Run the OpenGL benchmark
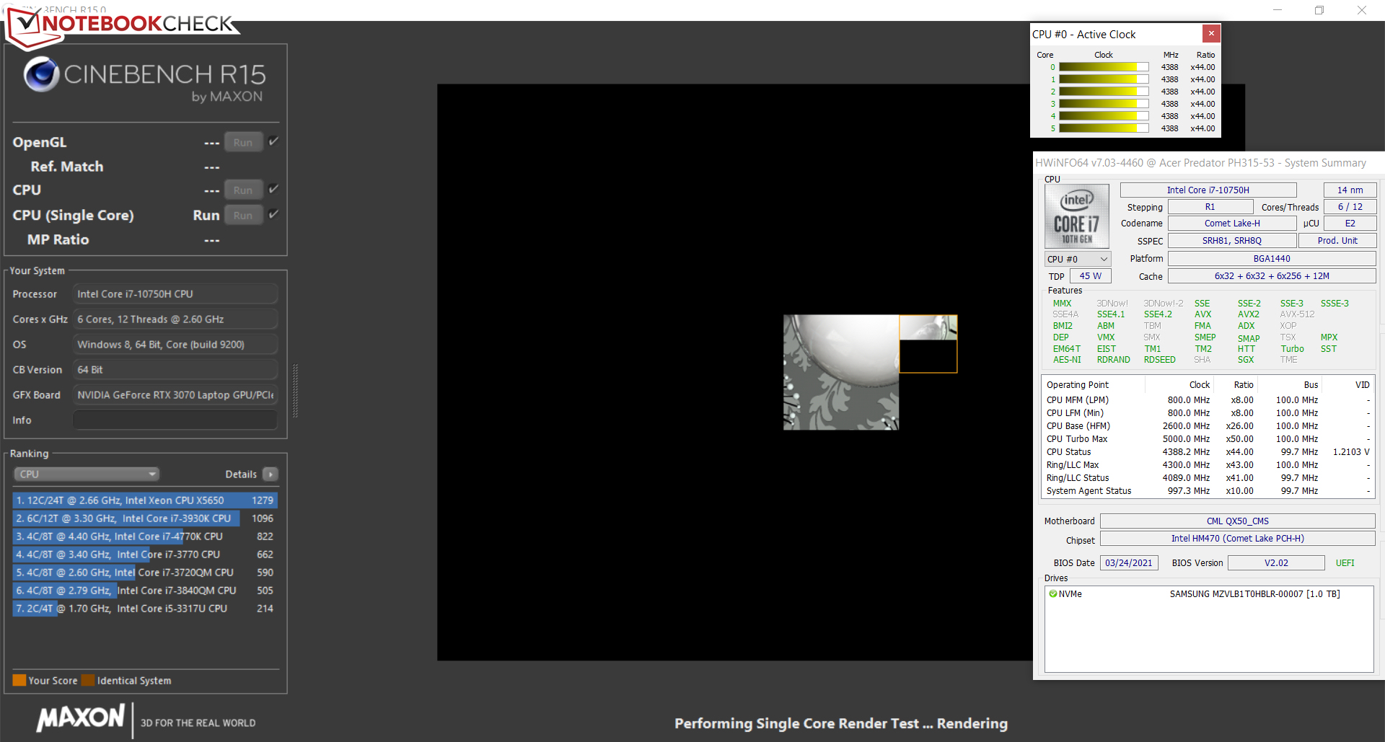 243,142
